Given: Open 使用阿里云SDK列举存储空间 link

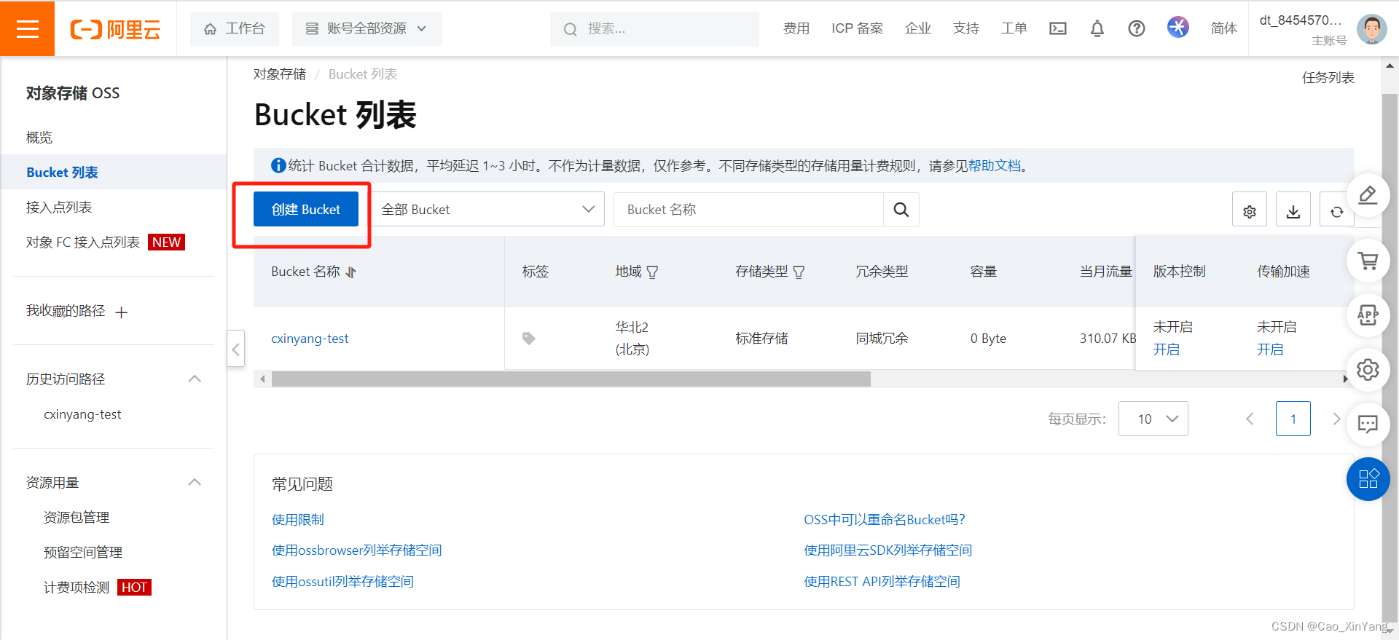Looking at the screenshot, I should coord(888,550).
